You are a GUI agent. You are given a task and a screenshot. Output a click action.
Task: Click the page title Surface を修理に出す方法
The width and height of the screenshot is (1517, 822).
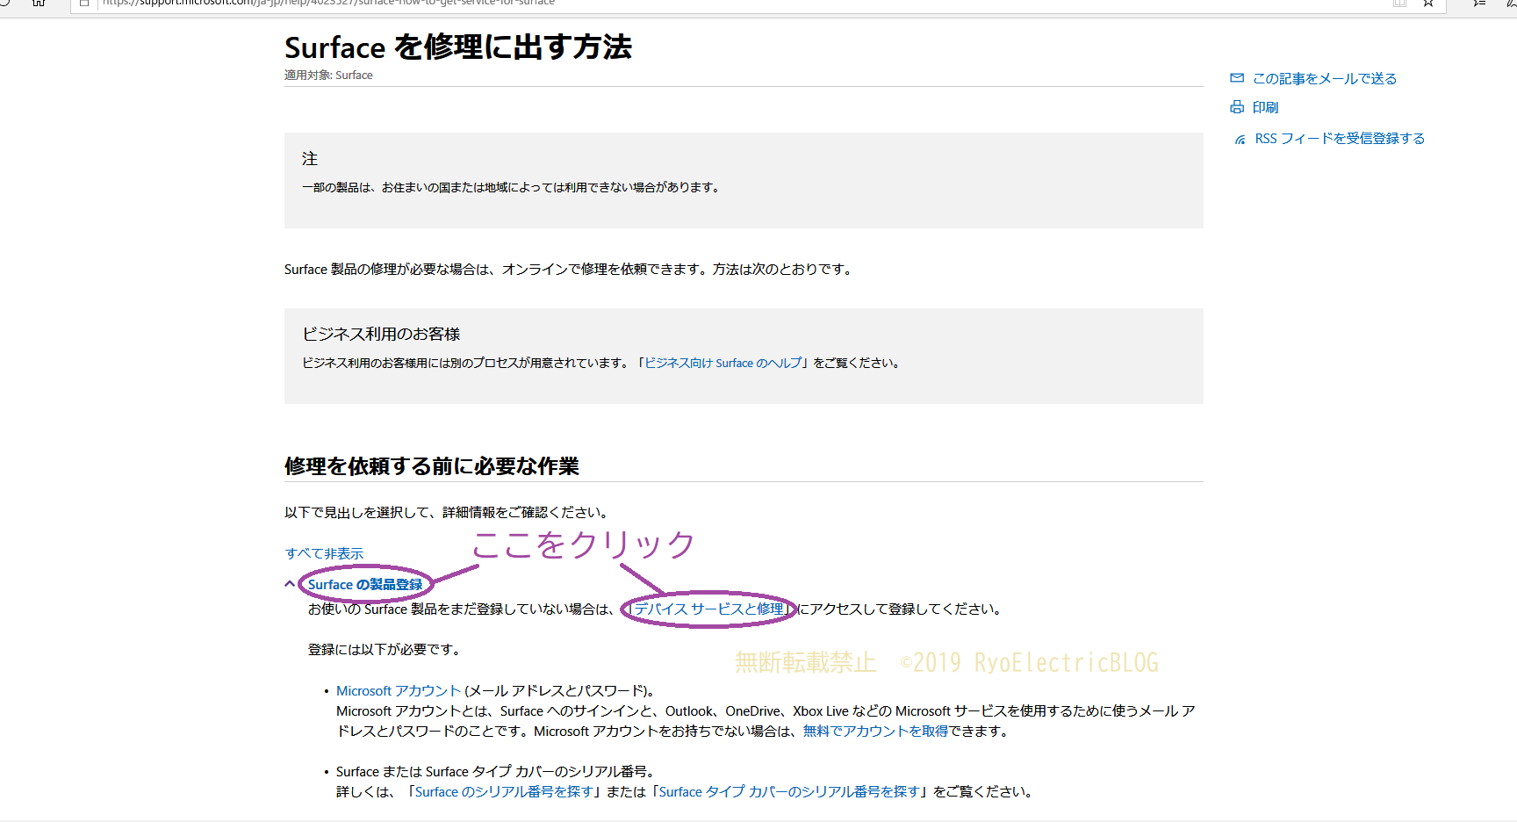458,47
